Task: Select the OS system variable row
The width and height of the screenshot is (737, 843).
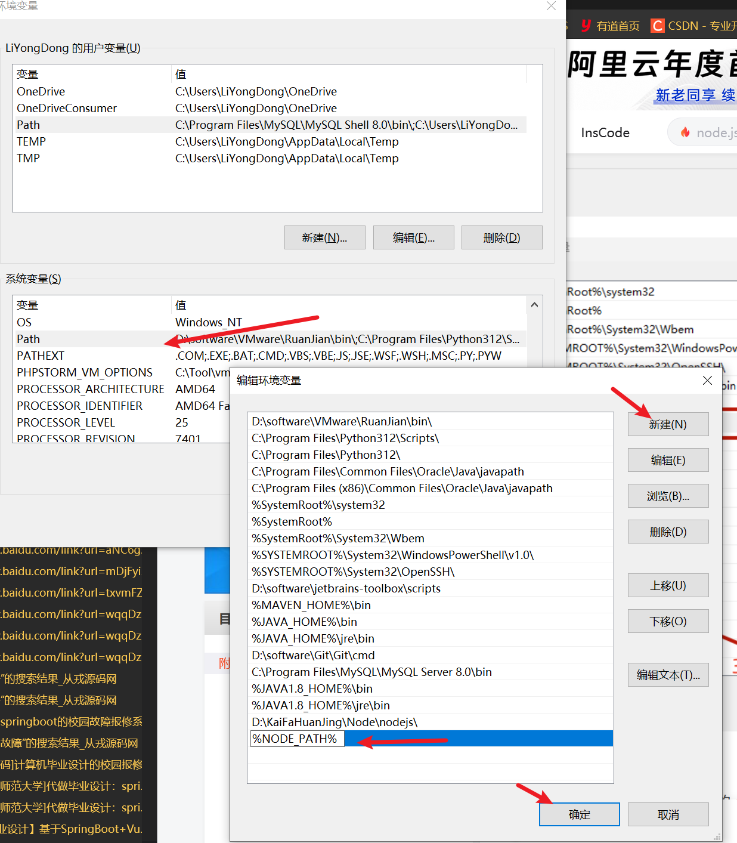Action: click(x=270, y=322)
